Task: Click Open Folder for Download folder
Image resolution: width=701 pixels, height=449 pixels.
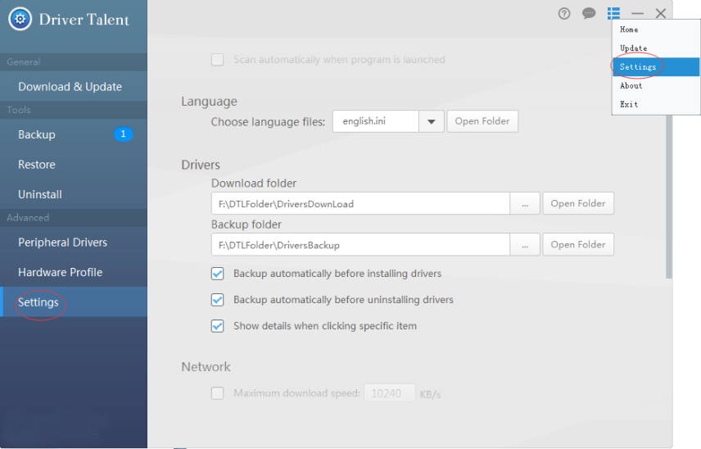Action: tap(578, 203)
